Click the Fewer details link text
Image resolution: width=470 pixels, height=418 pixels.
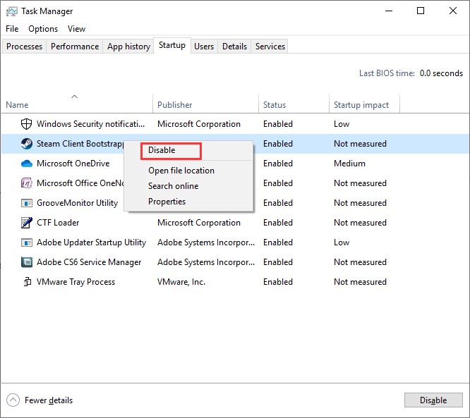[49, 400]
